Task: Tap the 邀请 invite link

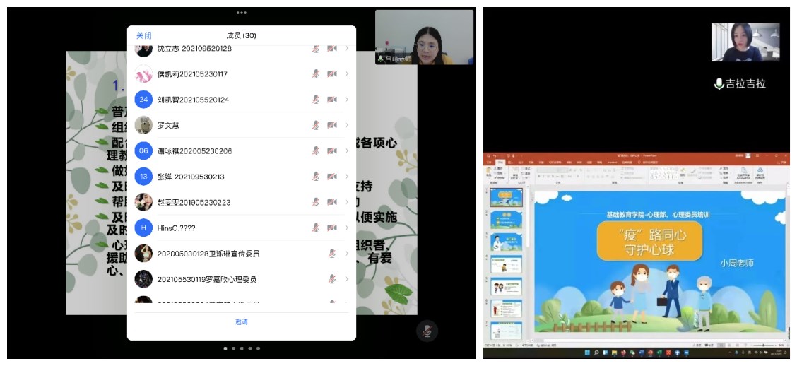Action: pyautogui.click(x=242, y=322)
